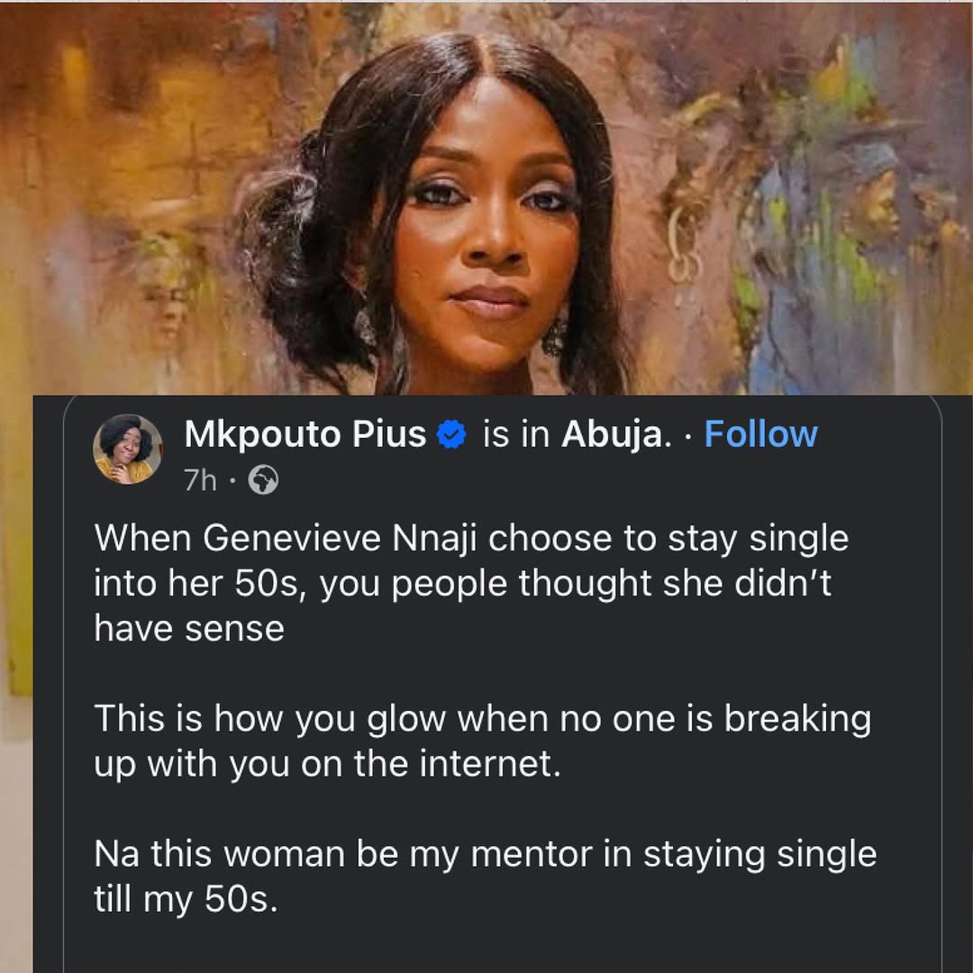Click the yellow canvas edge at far left

click(x=20, y=541)
